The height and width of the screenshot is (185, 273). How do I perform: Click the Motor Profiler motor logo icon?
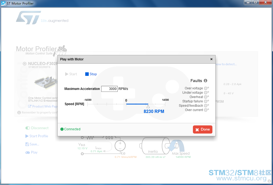(x=60, y=51)
